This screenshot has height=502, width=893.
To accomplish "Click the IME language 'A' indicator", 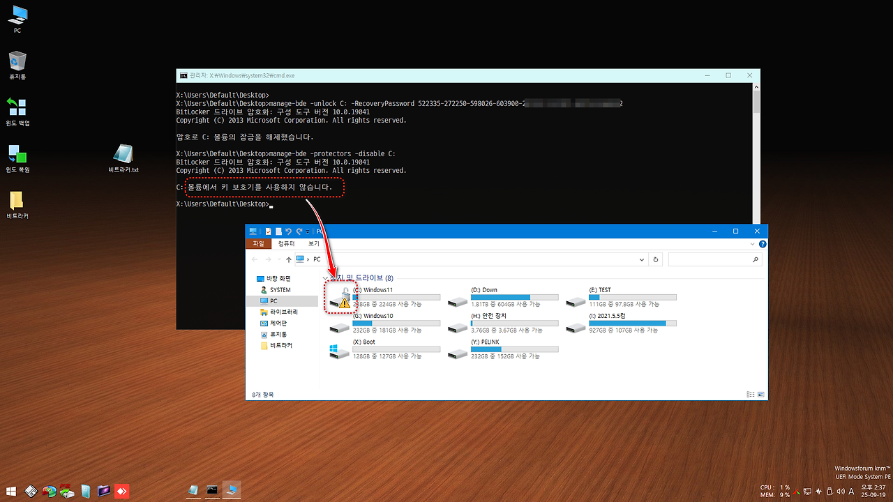I will point(851,492).
